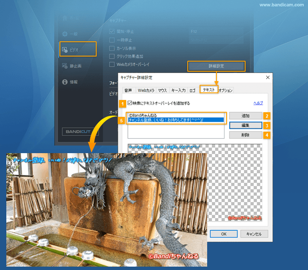Open the ヘルプ help link
The image size is (308, 270).
click(258, 103)
